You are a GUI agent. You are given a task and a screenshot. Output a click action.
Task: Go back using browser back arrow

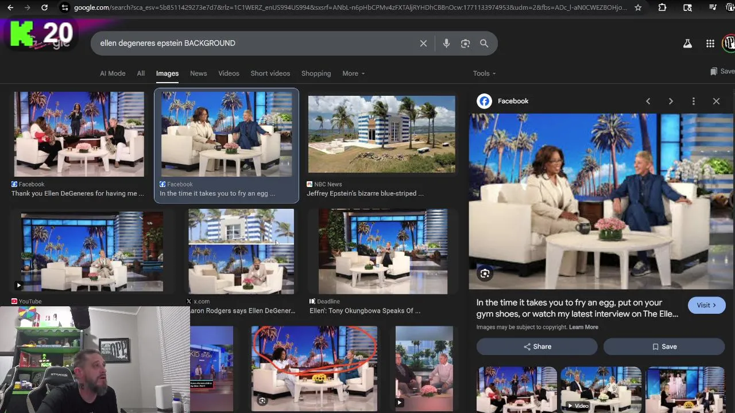click(10, 7)
